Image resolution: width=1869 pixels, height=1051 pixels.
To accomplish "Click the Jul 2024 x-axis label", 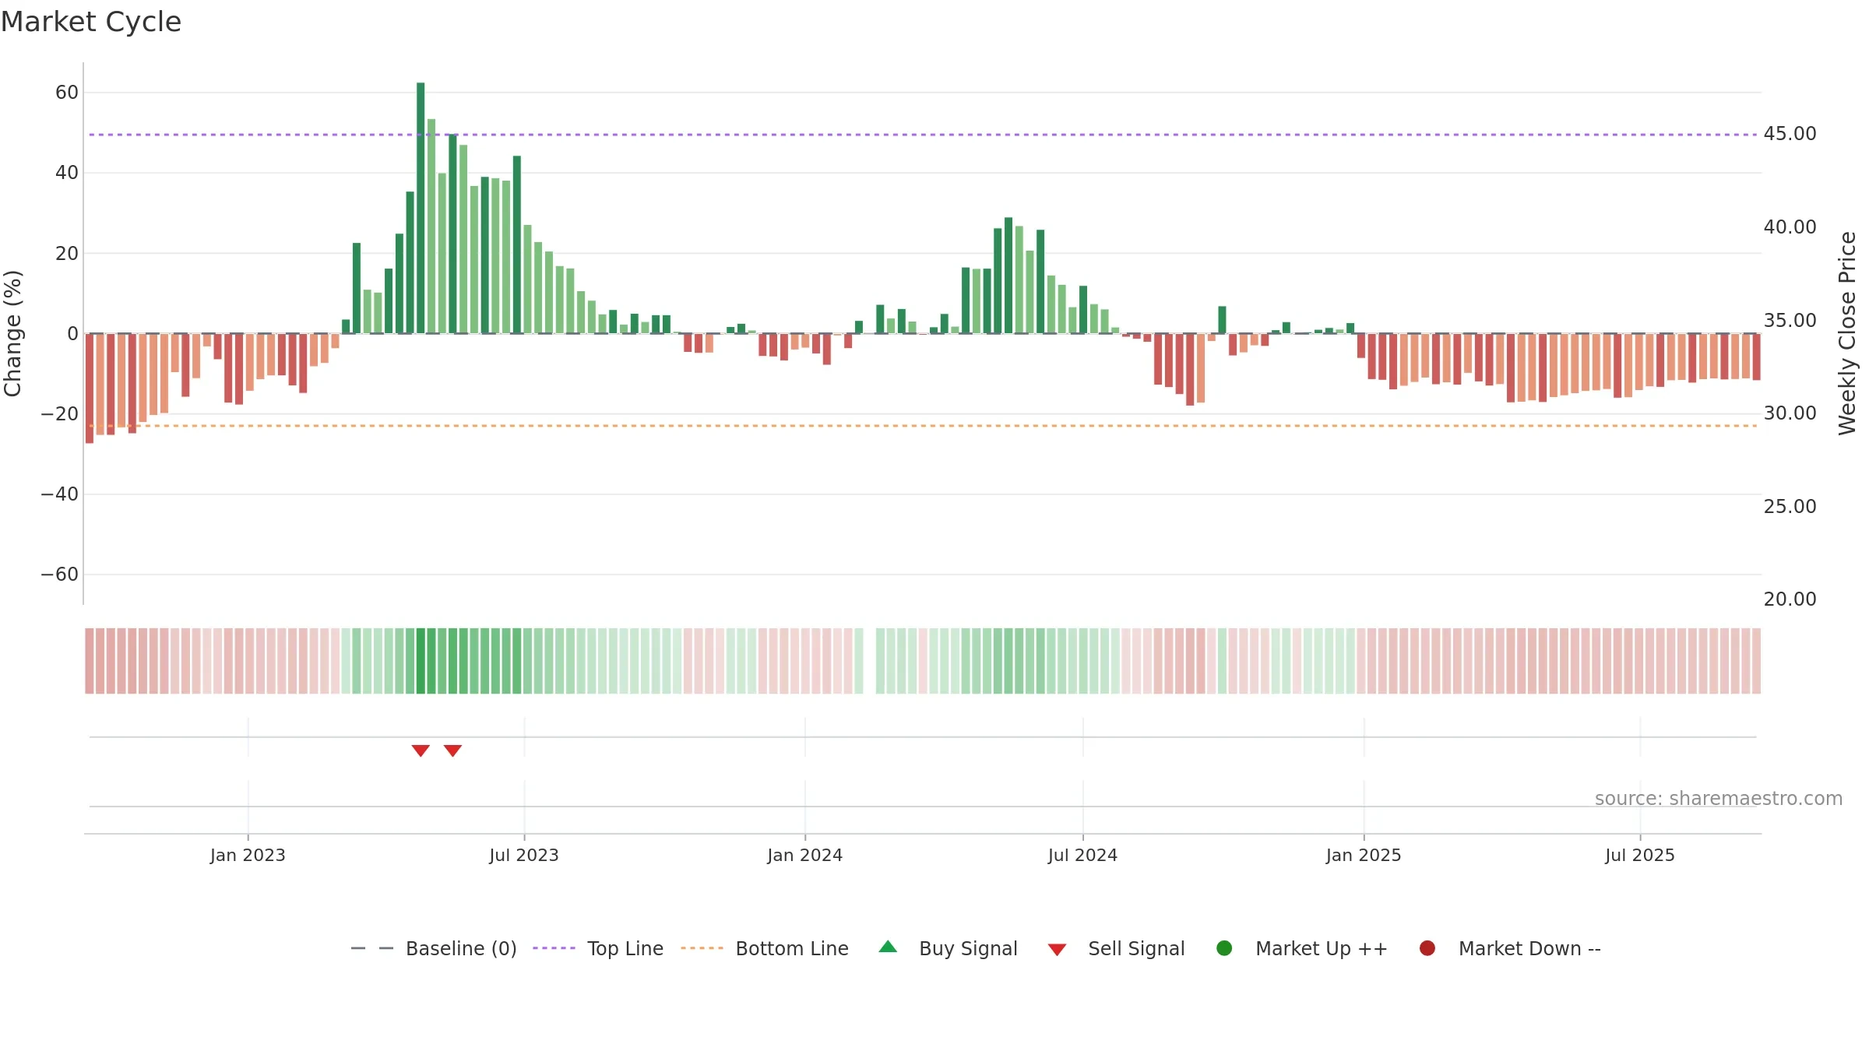I will click(1082, 855).
